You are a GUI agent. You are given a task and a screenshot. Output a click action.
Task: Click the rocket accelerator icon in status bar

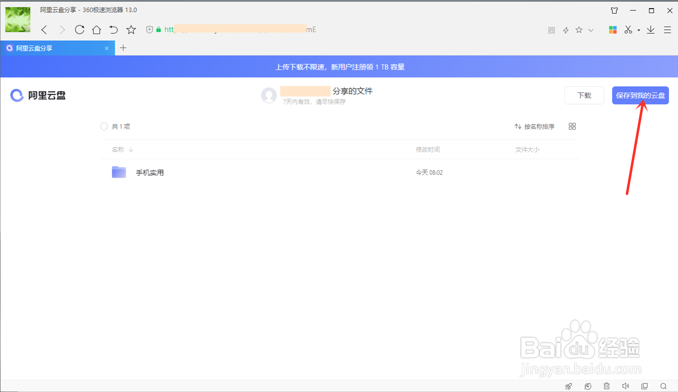pyautogui.click(x=568, y=386)
